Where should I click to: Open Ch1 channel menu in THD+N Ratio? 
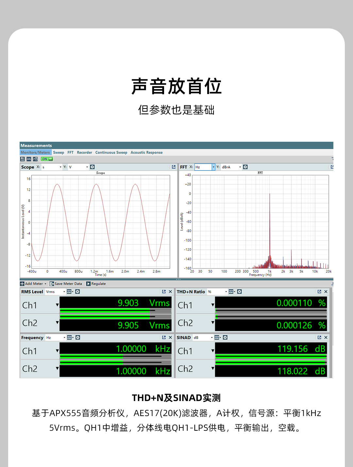213,305
